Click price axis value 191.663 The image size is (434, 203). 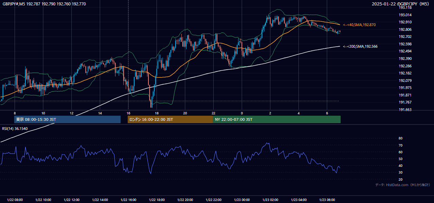coord(405,110)
